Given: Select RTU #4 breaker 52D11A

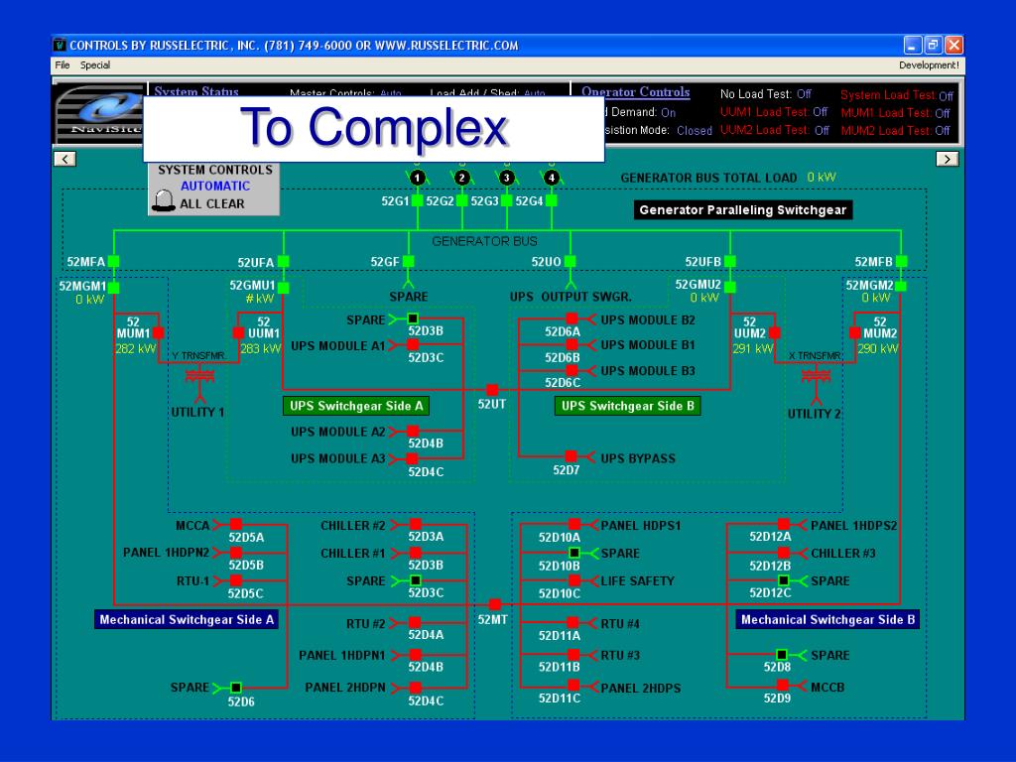Looking at the screenshot, I should [x=572, y=623].
